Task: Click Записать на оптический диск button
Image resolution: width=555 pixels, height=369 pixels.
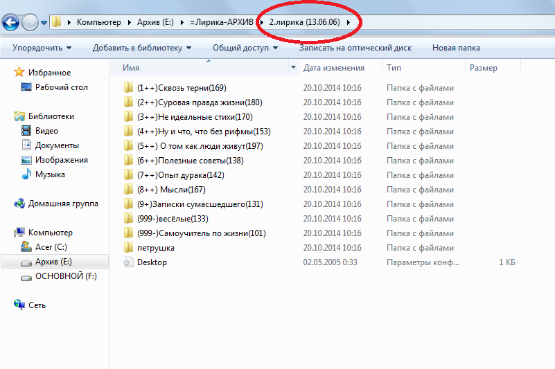Action: (355, 48)
